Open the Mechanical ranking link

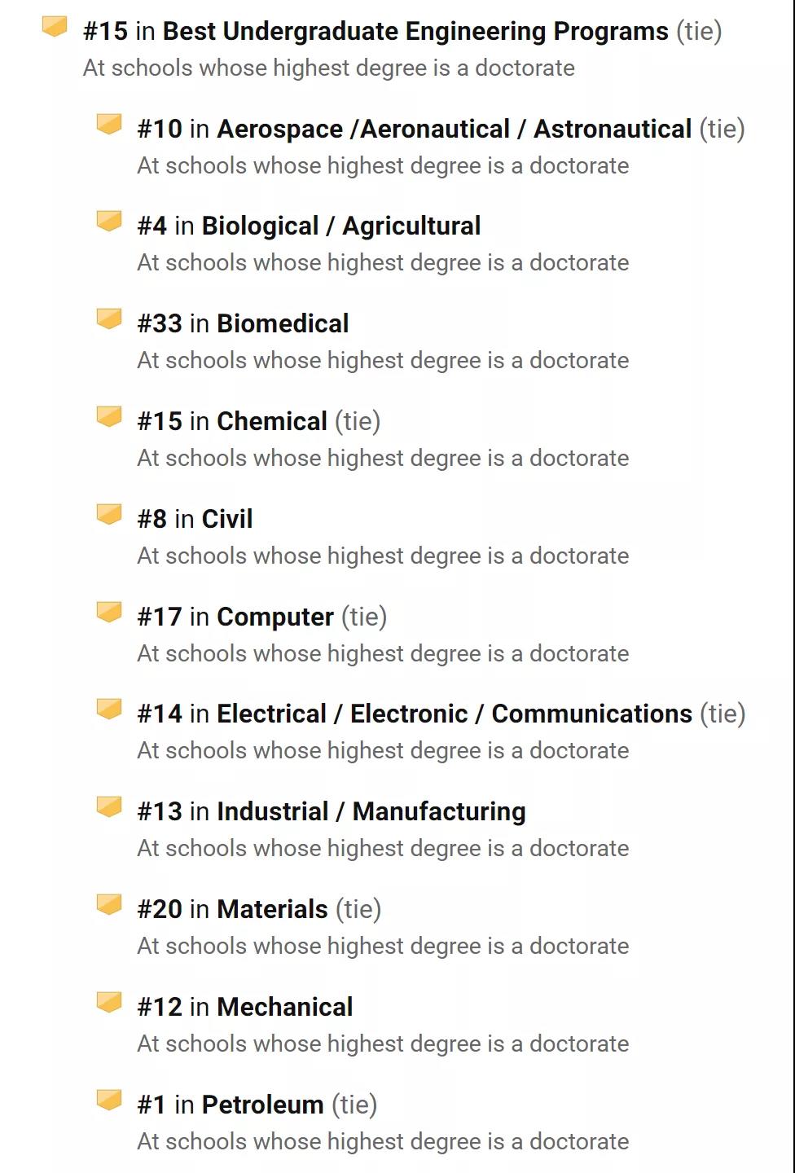click(285, 1007)
